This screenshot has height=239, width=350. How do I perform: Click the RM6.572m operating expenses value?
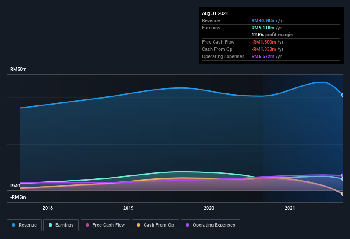point(263,56)
